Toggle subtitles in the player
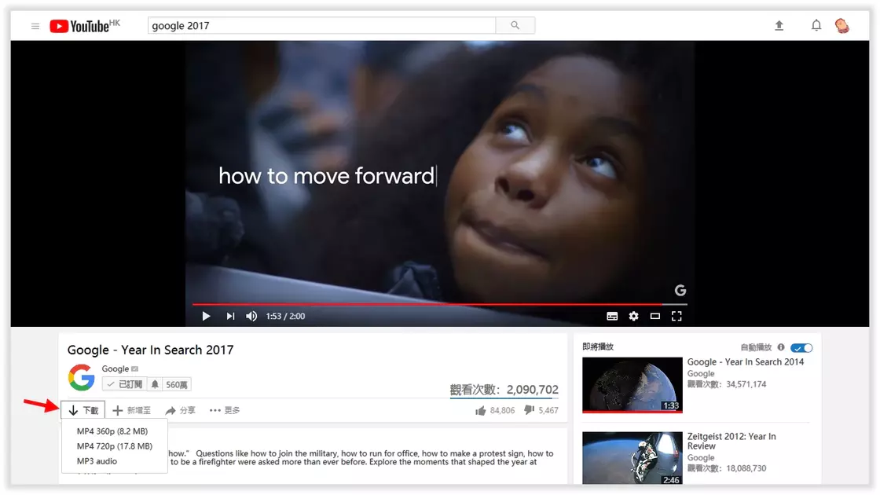This screenshot has width=880, height=495. (x=612, y=316)
